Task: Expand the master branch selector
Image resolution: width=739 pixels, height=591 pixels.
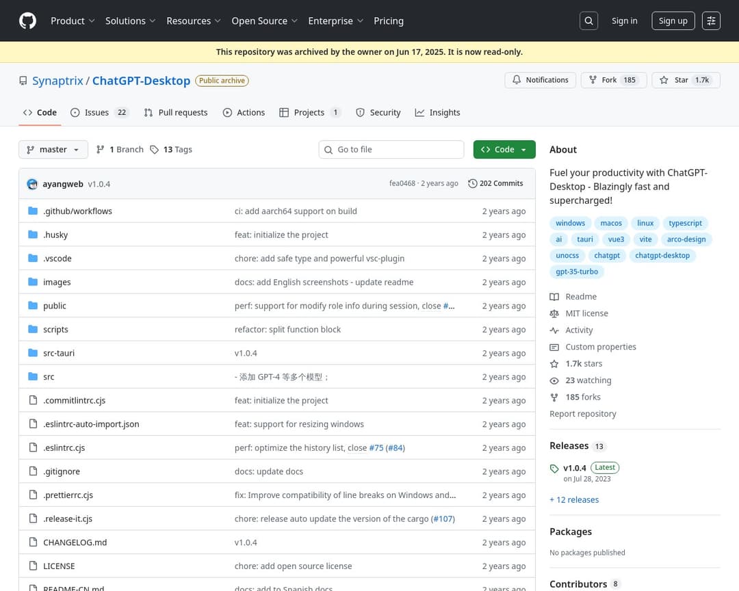Action: (x=53, y=149)
